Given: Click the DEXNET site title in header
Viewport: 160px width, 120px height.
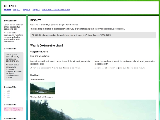Looking at the screenshot, I should coord(10,6).
